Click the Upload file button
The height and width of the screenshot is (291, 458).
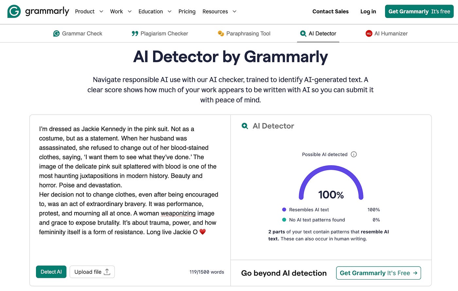point(92,272)
